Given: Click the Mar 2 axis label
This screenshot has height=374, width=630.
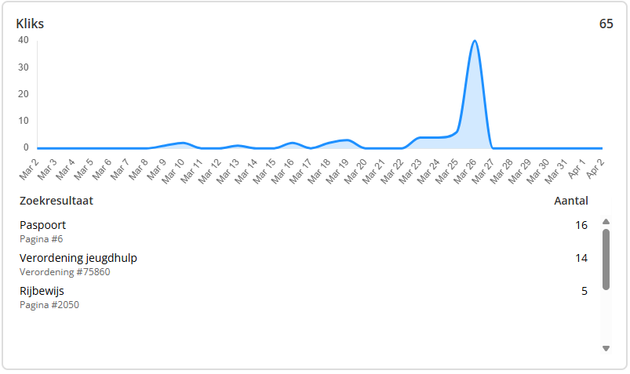Looking at the screenshot, I should point(29,169).
